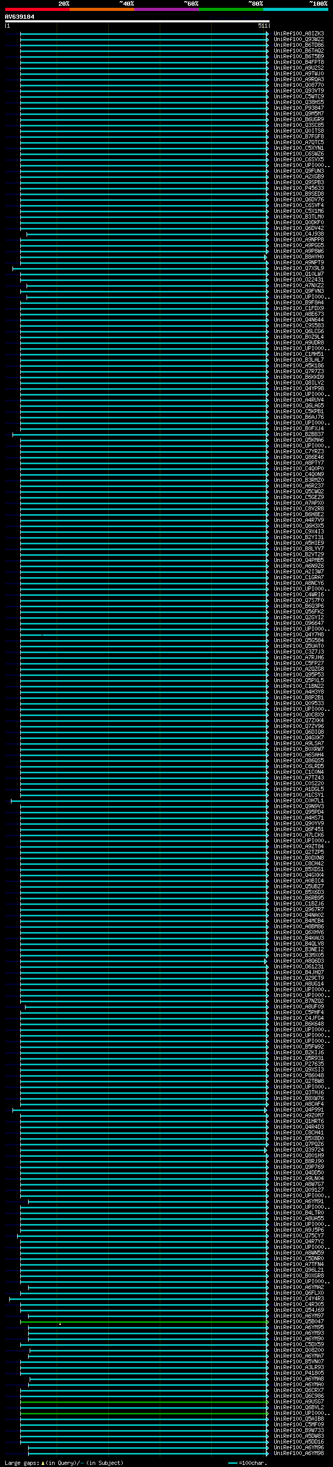Select hit UniRef100_Q4N644
Screen dimensions: 333x1467
point(299,320)
